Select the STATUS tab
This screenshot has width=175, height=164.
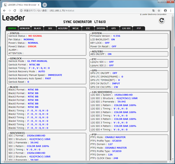tap(12, 29)
